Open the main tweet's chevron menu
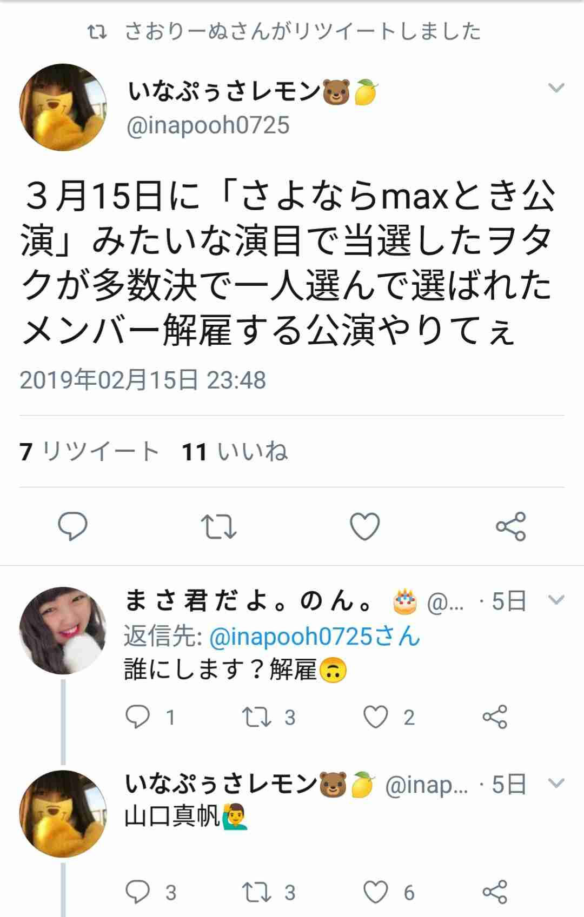 [556, 88]
